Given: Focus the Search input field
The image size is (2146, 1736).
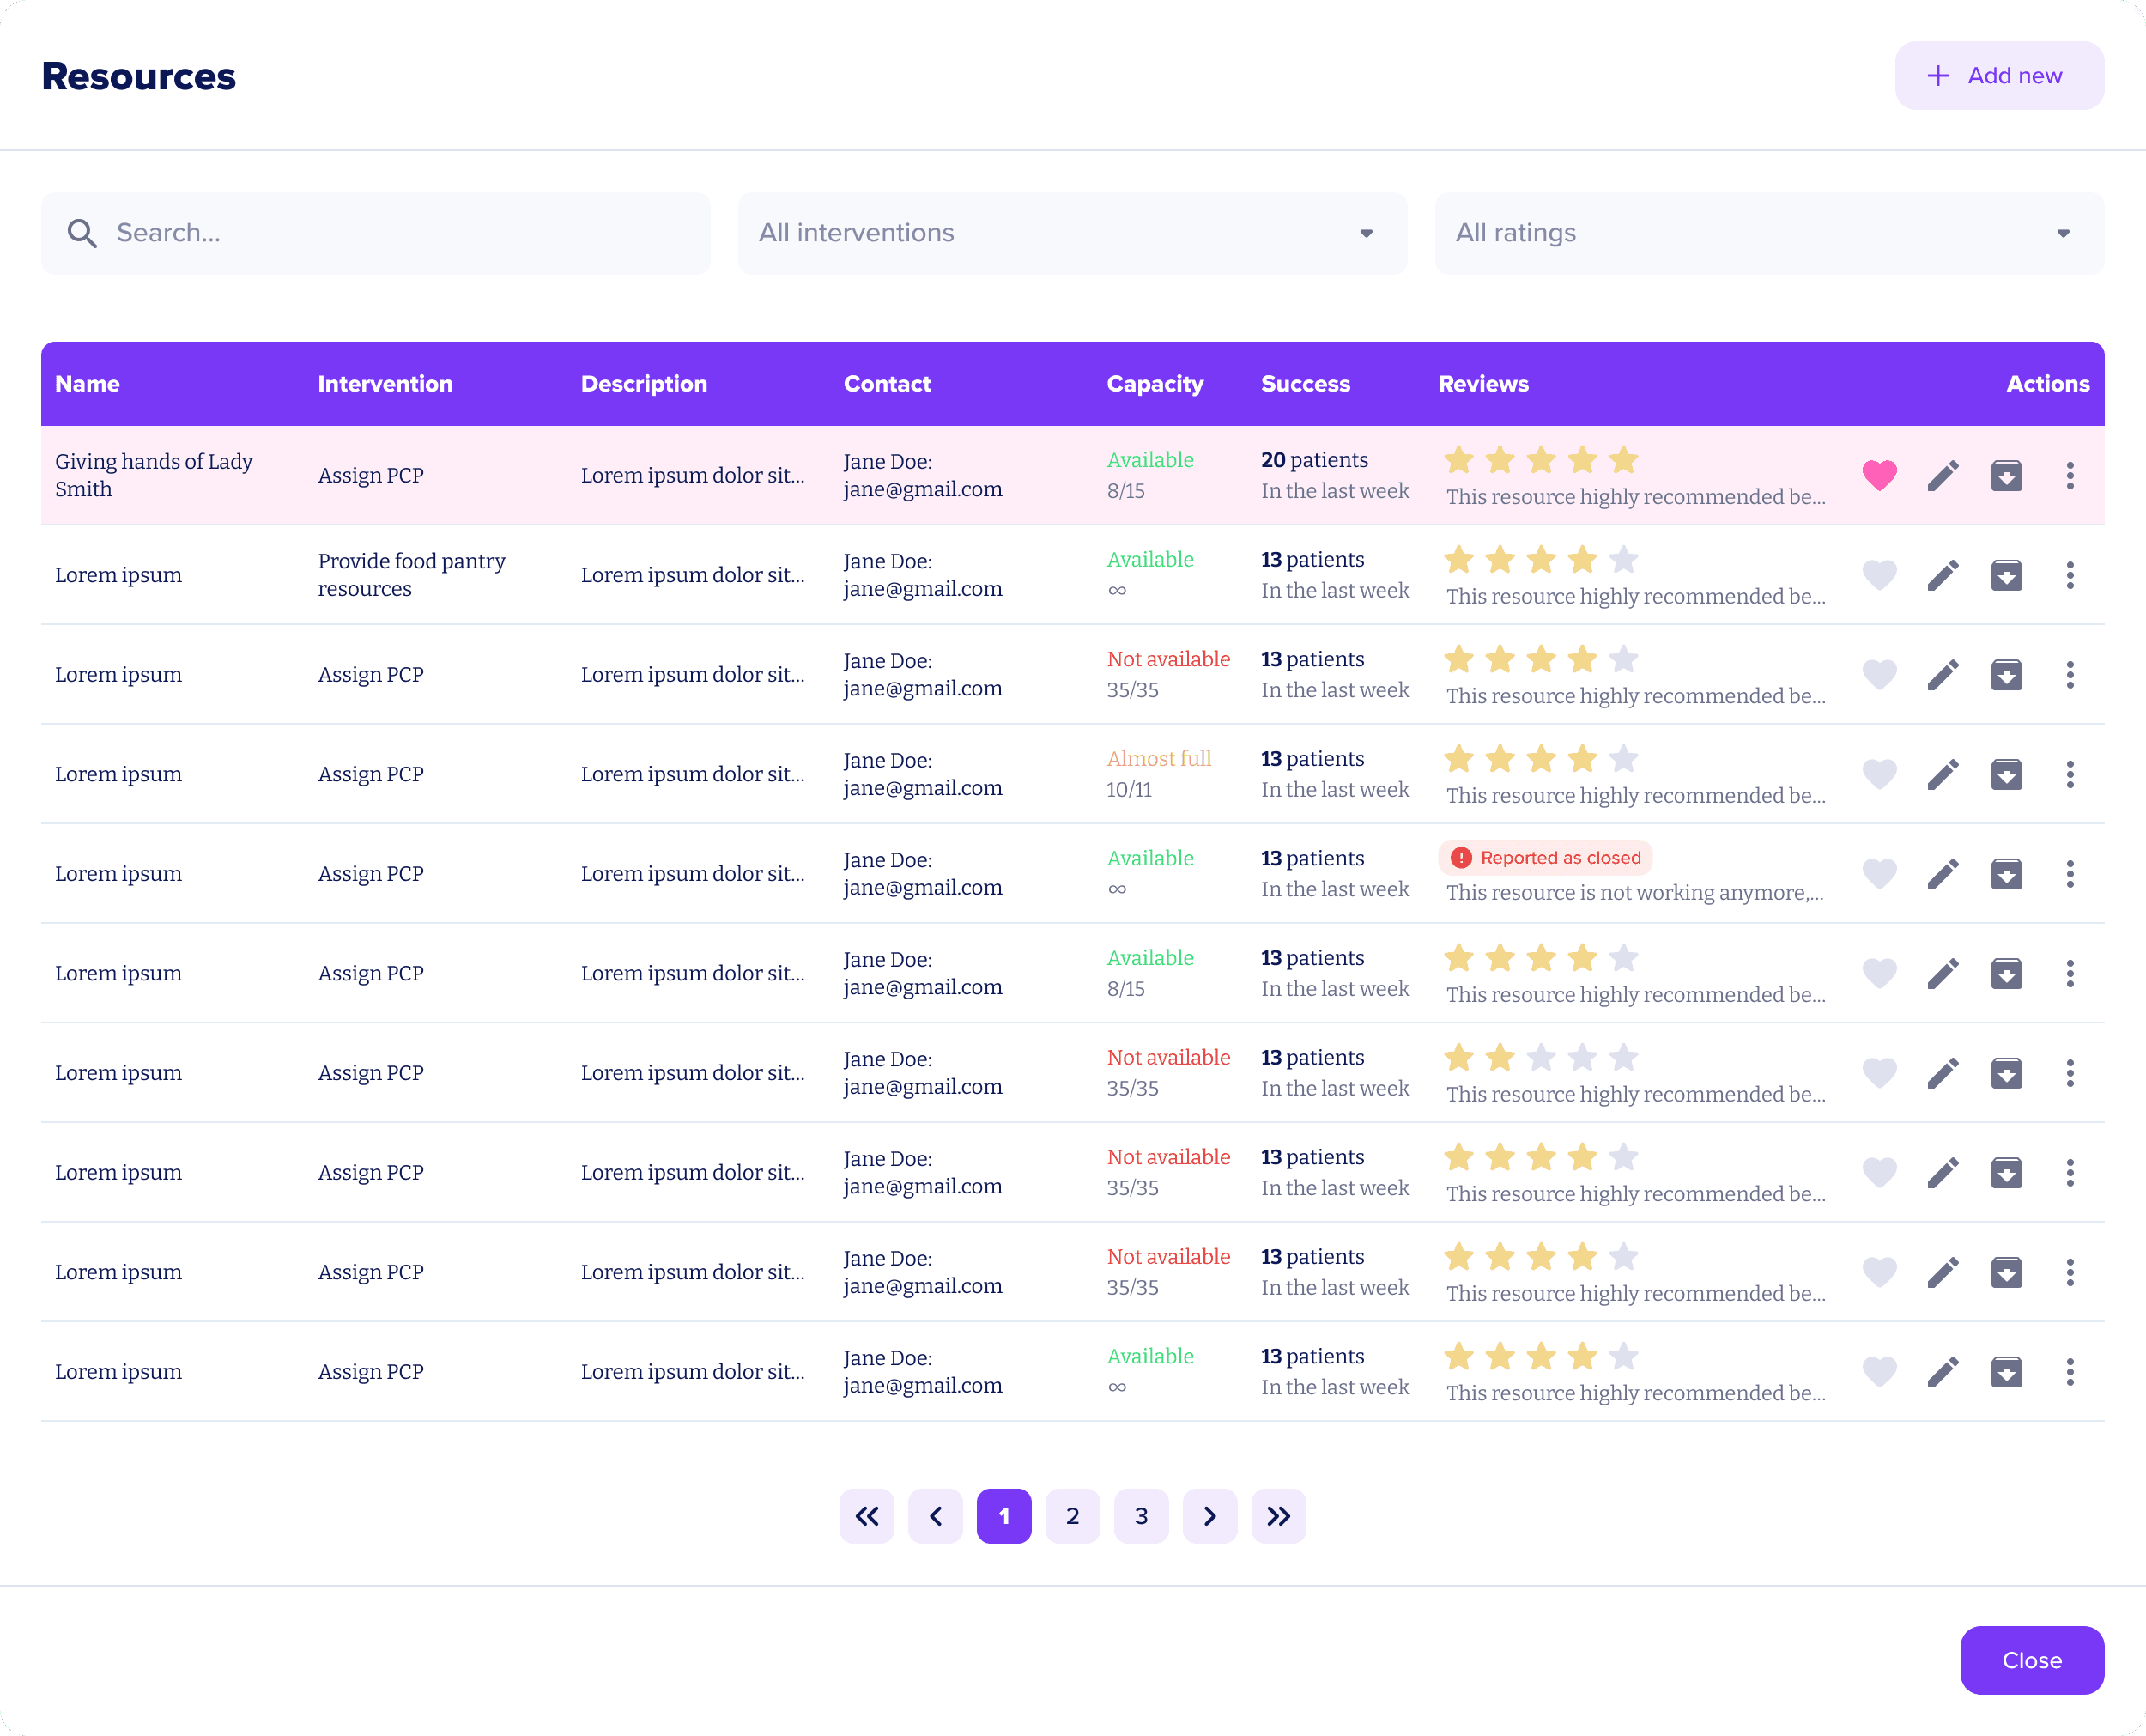Looking at the screenshot, I should point(400,233).
